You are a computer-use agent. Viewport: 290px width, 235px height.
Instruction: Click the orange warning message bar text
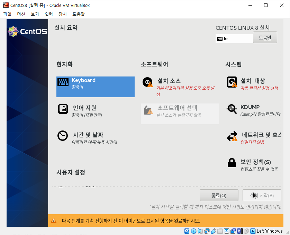tap(131, 220)
